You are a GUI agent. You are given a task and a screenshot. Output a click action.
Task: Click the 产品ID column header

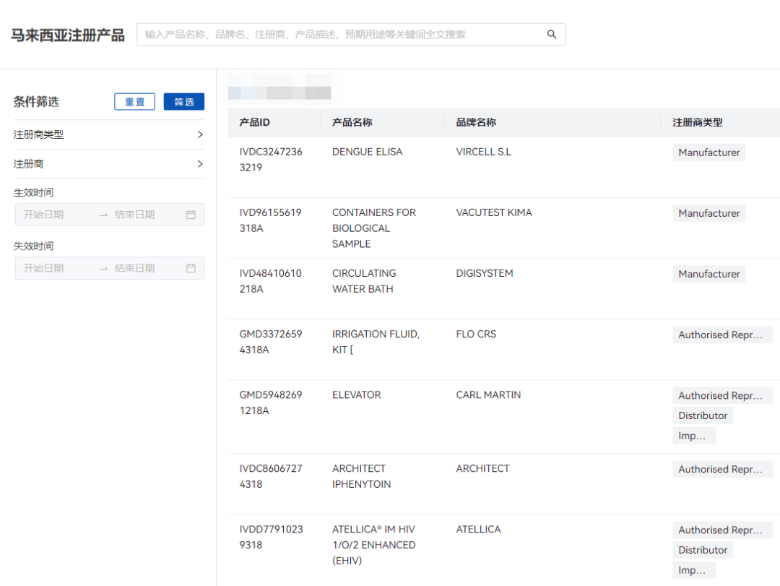click(x=255, y=123)
